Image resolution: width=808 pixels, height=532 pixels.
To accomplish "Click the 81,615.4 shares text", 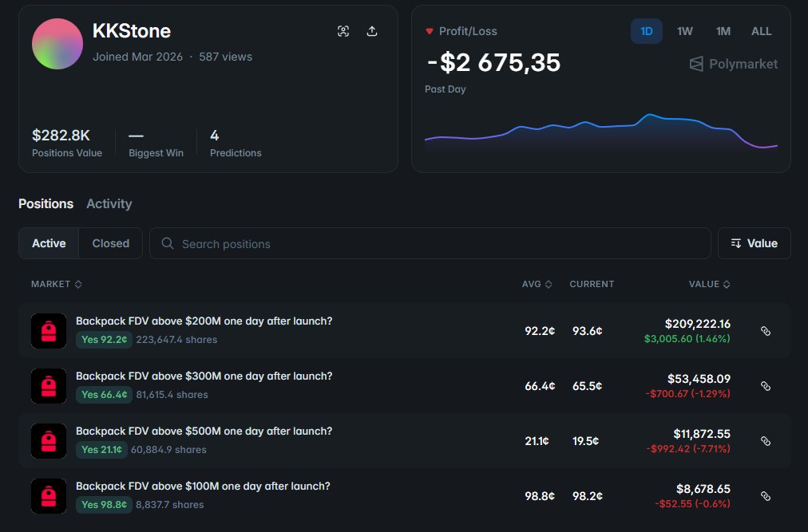I will click(172, 395).
